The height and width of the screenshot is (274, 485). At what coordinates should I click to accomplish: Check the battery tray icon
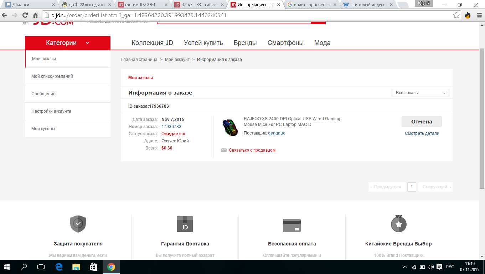422,267
